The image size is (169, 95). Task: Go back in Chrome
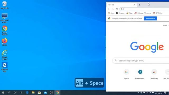(109, 9)
